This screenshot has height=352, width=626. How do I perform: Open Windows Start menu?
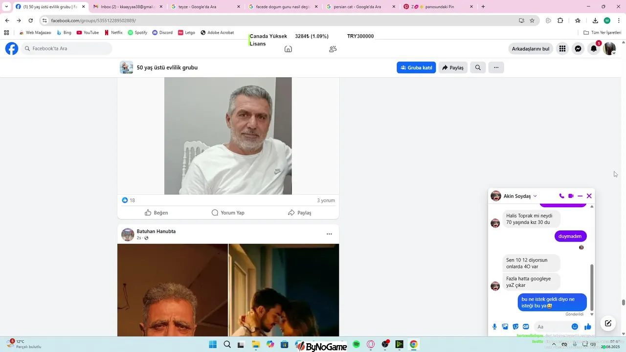[213, 345]
